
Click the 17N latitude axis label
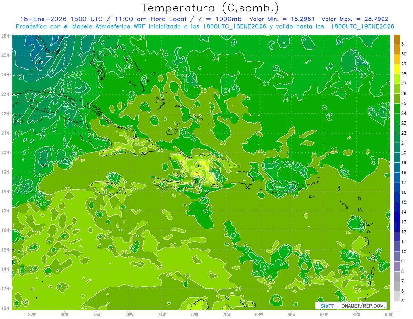point(5,211)
